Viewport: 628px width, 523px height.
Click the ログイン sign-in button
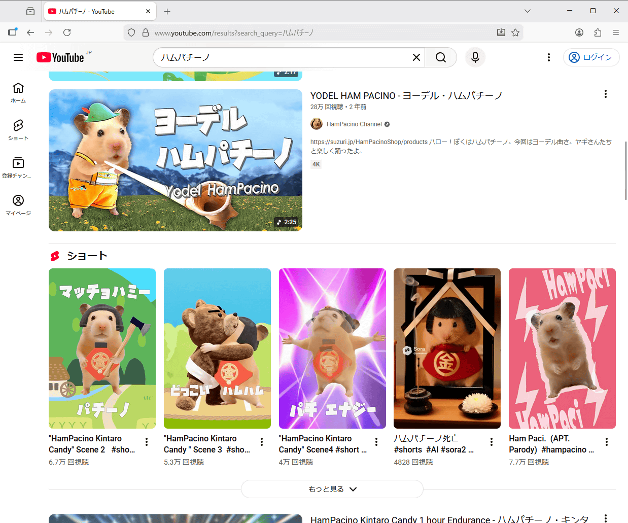[x=591, y=57]
